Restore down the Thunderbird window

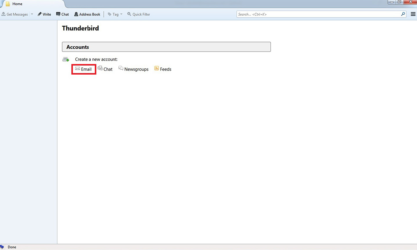coord(399,2)
